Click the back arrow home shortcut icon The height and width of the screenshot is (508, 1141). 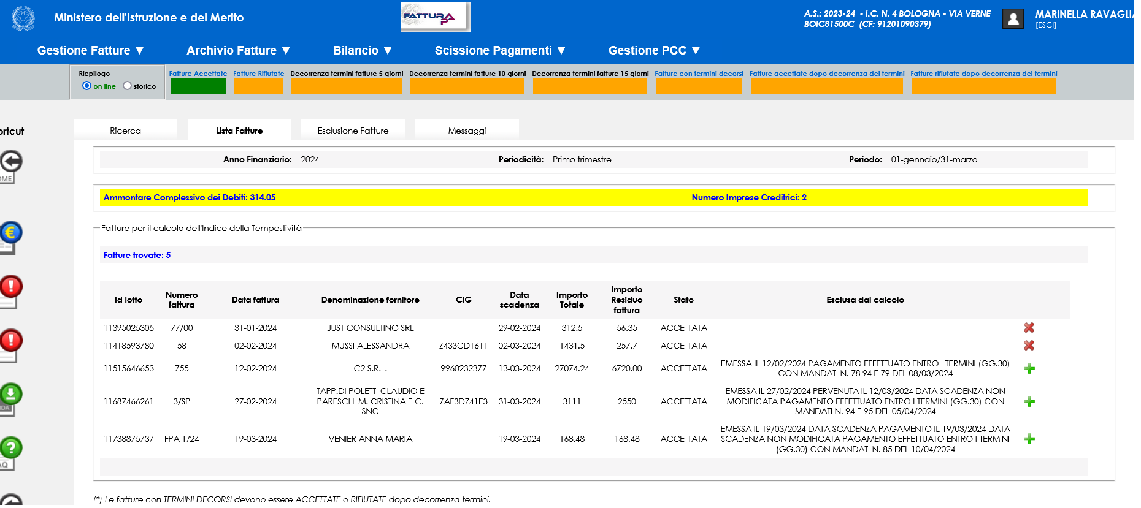click(10, 162)
